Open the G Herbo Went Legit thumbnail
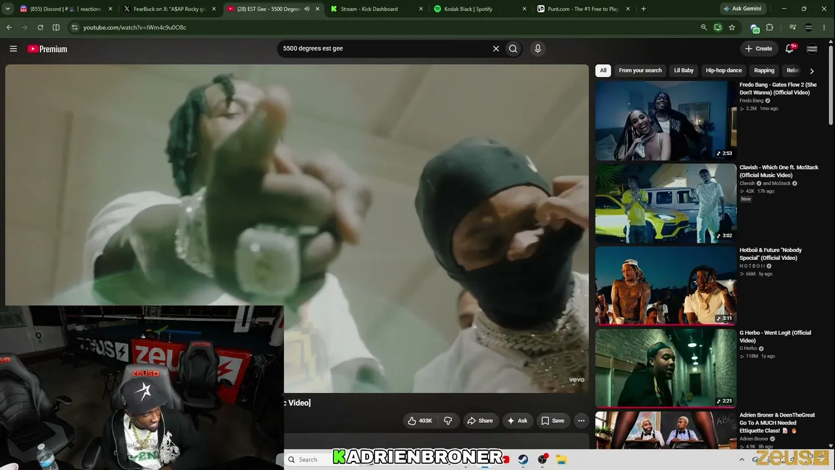The height and width of the screenshot is (470, 835). pos(665,368)
